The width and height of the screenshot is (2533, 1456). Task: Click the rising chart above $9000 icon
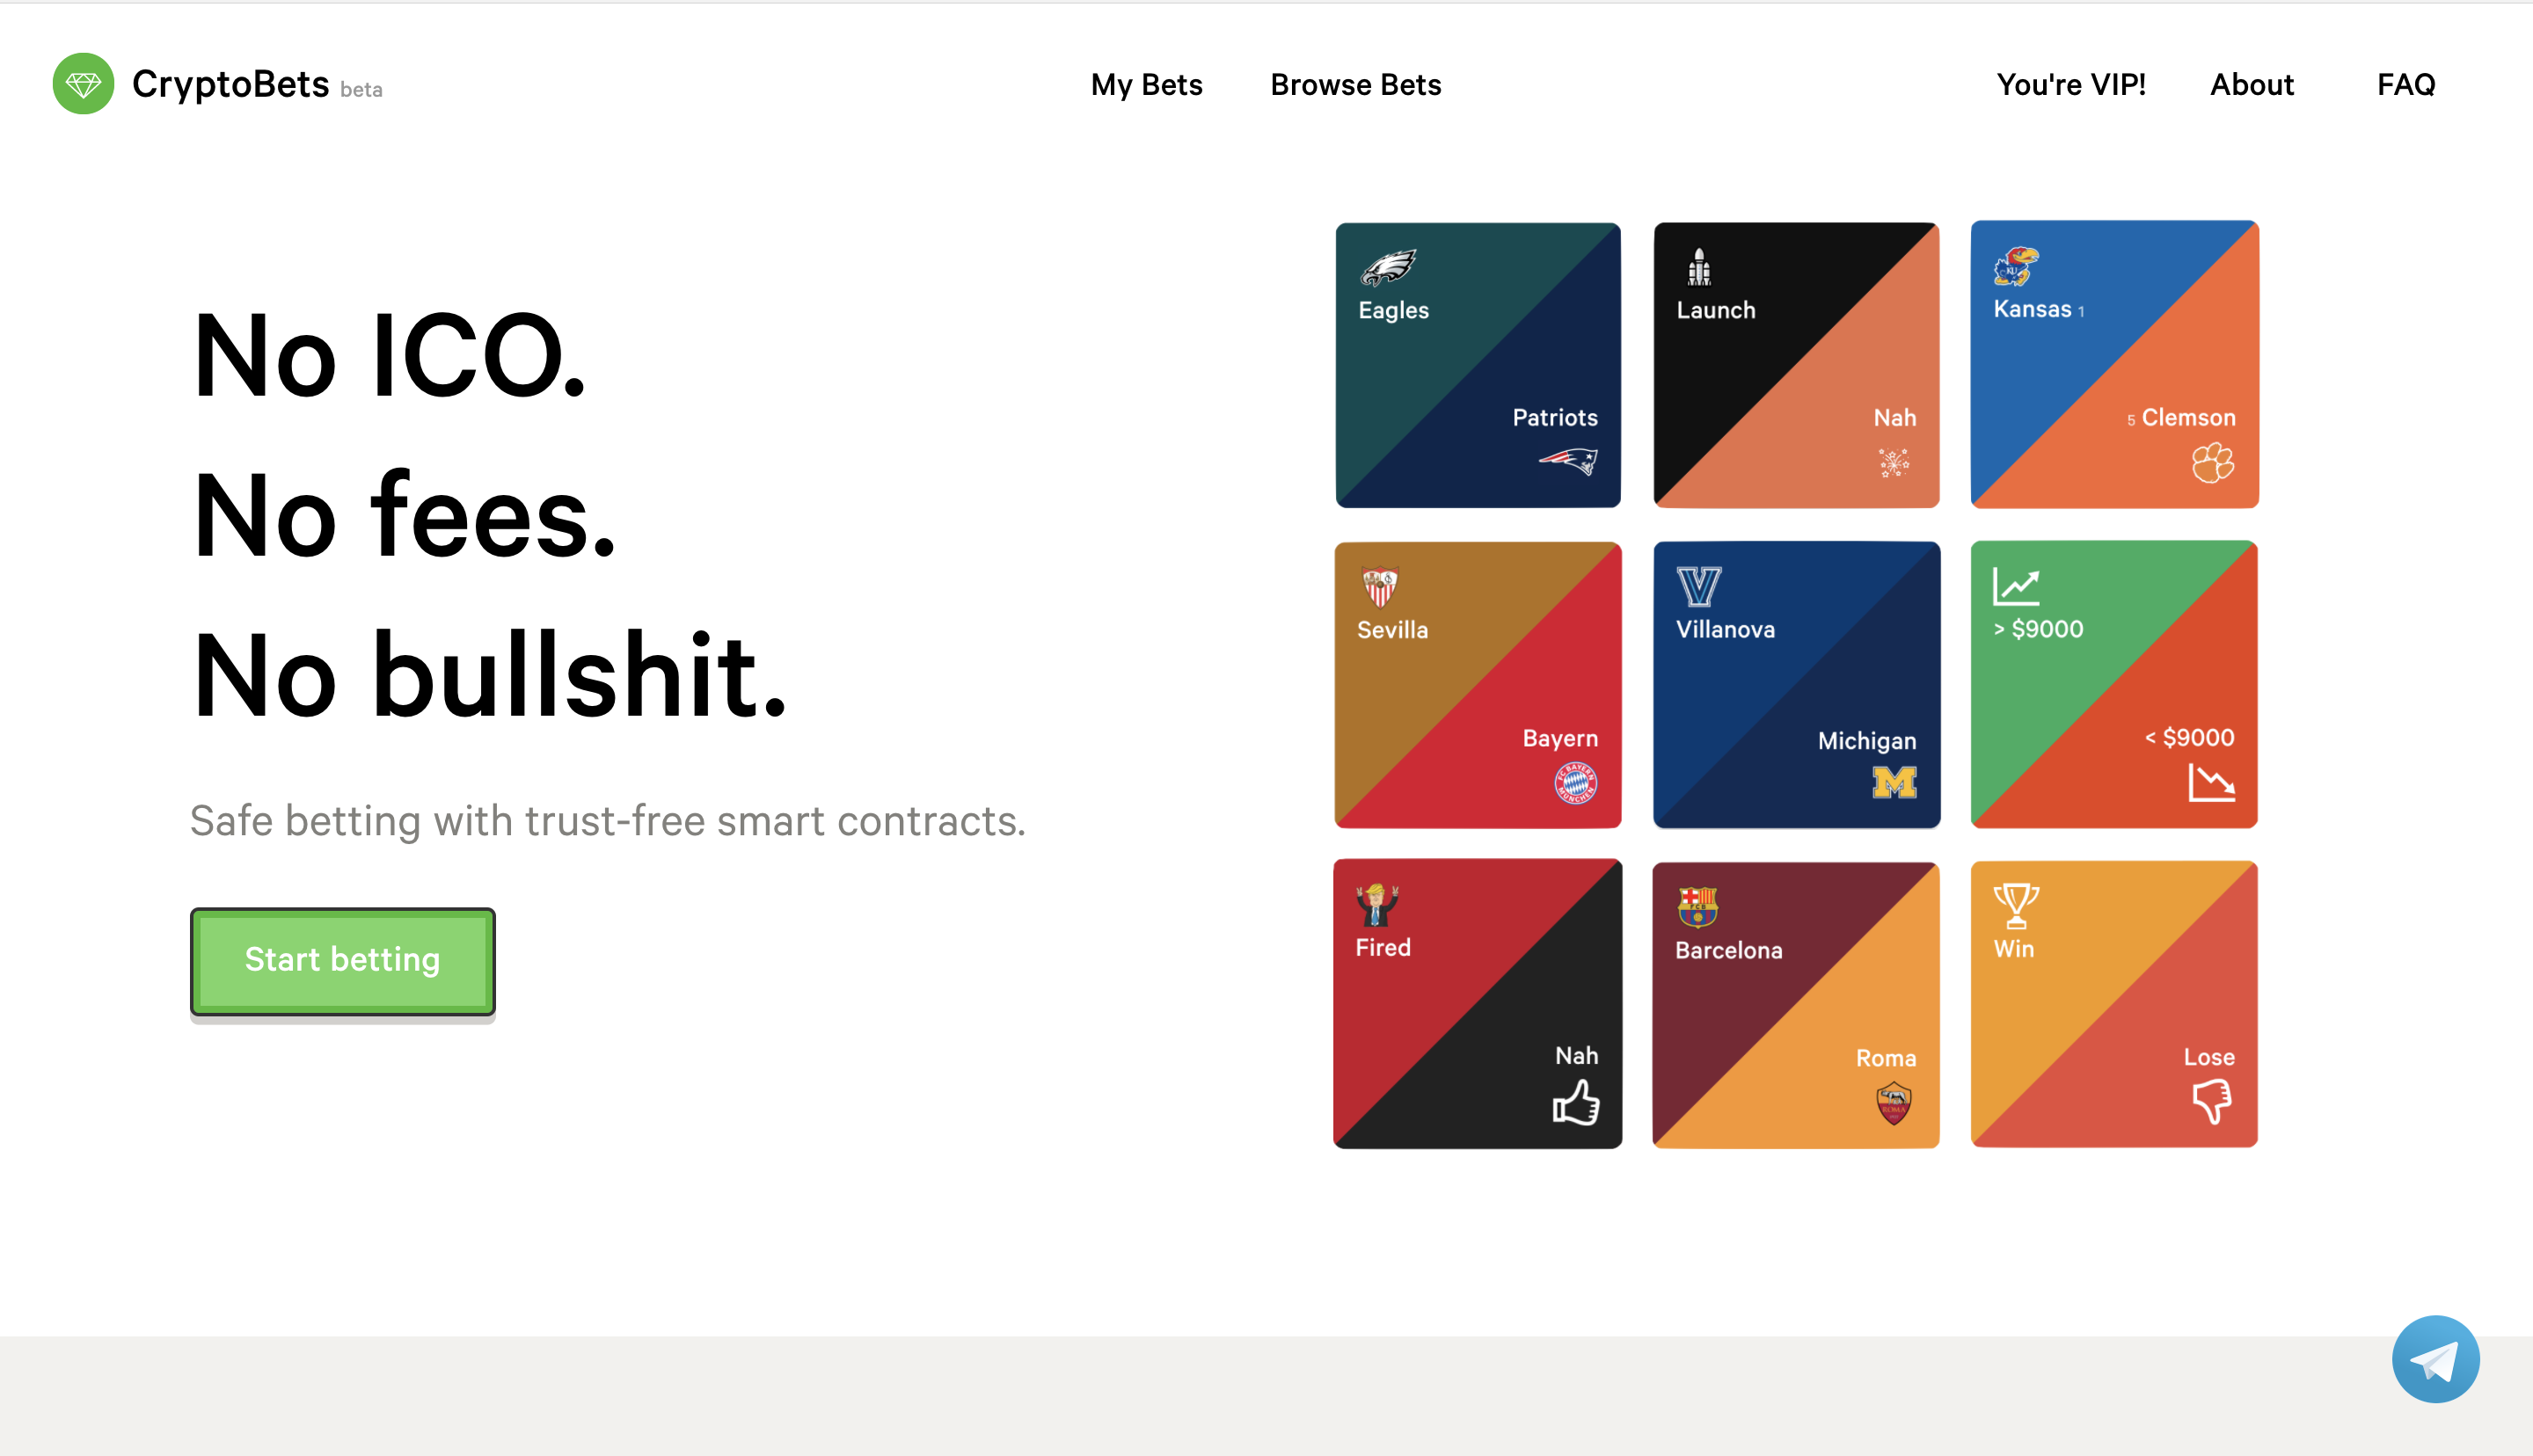coord(2015,586)
